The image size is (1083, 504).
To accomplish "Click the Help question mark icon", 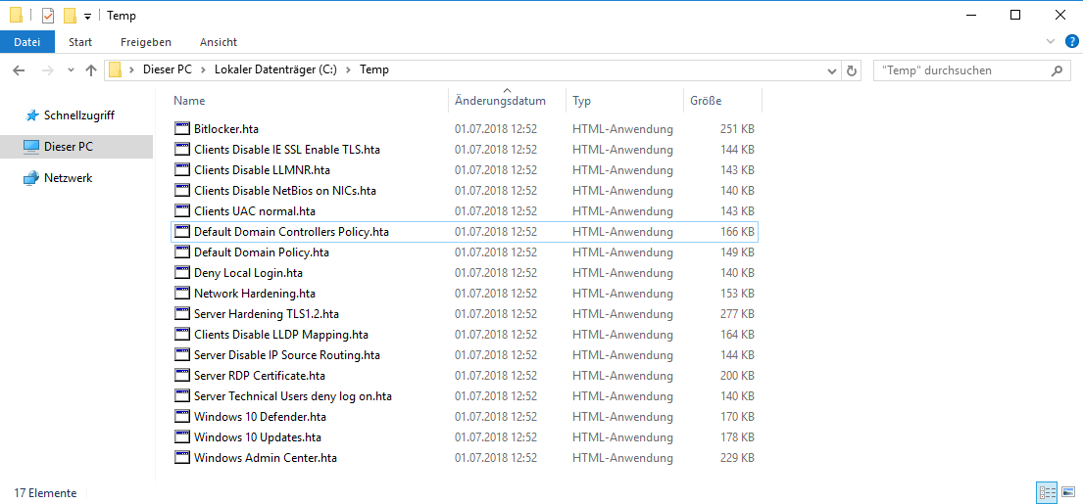I will [1069, 41].
